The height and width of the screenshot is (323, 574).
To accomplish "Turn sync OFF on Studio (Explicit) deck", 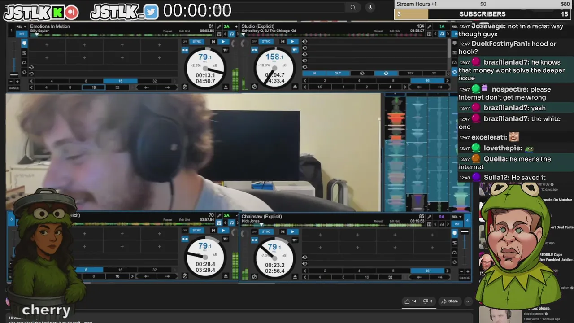I will point(254,42).
